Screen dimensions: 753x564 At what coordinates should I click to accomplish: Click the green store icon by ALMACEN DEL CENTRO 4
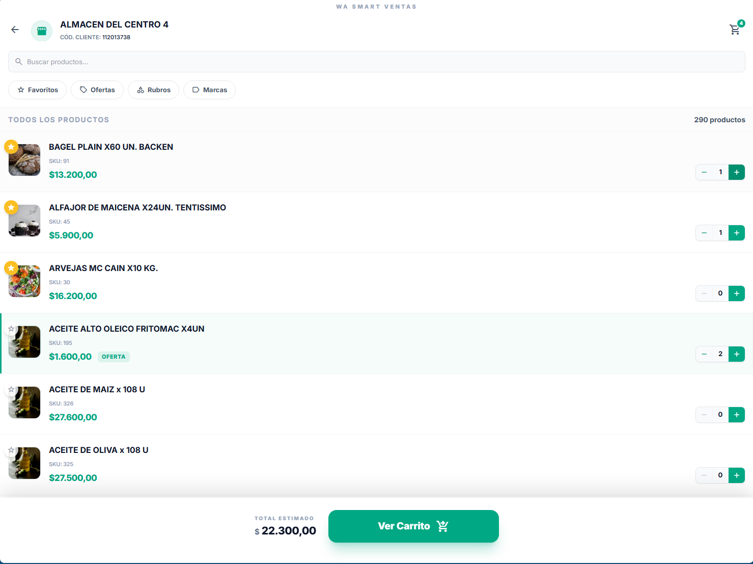42,31
